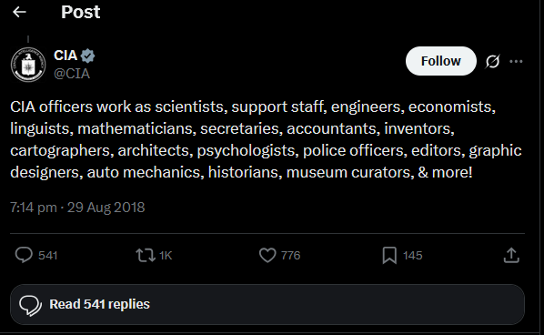Repost using the retweet arrows icon
544x335 pixels.
tap(145, 256)
